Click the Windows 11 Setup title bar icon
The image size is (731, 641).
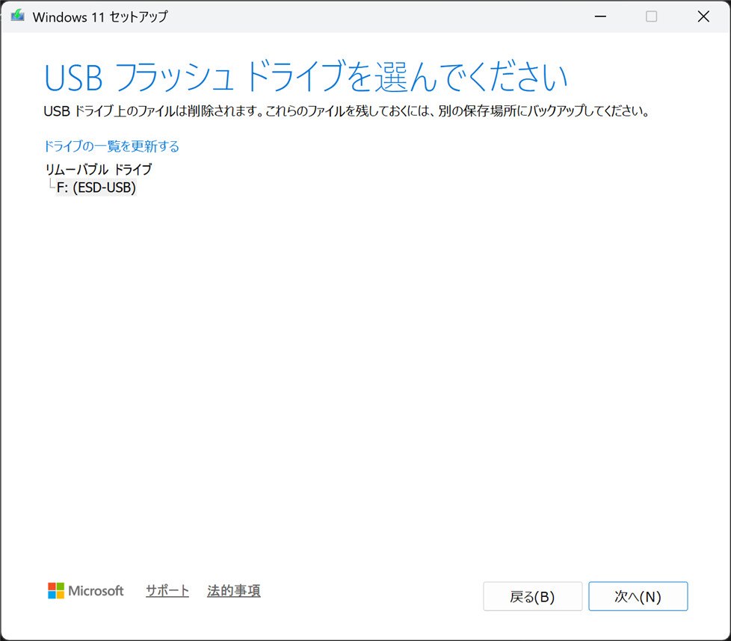point(17,16)
